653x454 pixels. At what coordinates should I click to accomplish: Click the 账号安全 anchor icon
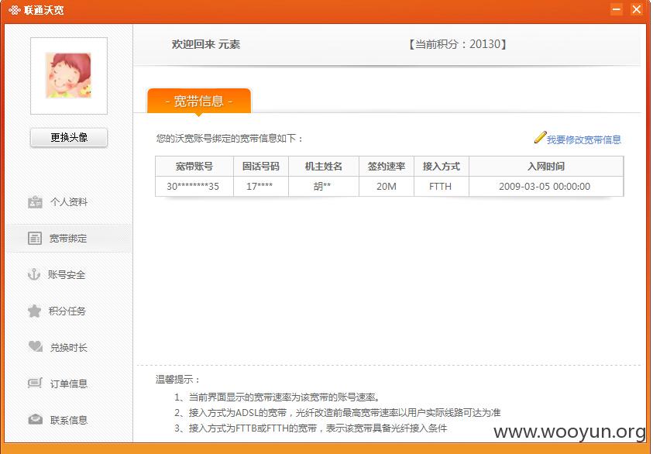(34, 274)
